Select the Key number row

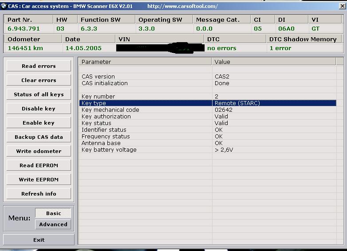[x=208, y=96]
